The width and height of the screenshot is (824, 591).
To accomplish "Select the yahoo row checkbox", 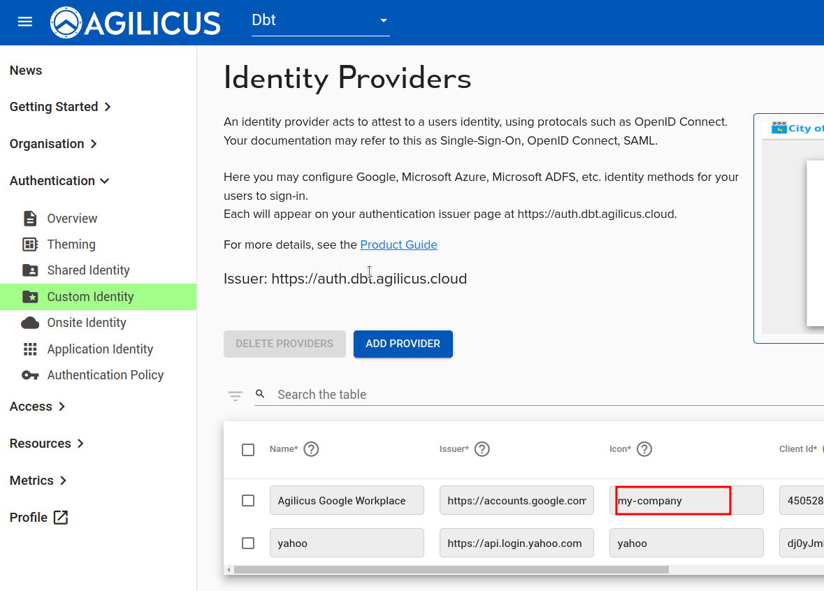I will (x=248, y=543).
